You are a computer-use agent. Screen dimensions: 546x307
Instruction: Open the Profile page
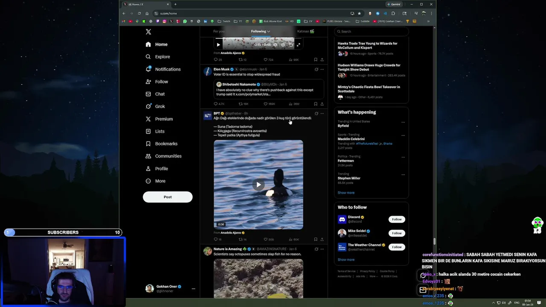coord(157,168)
